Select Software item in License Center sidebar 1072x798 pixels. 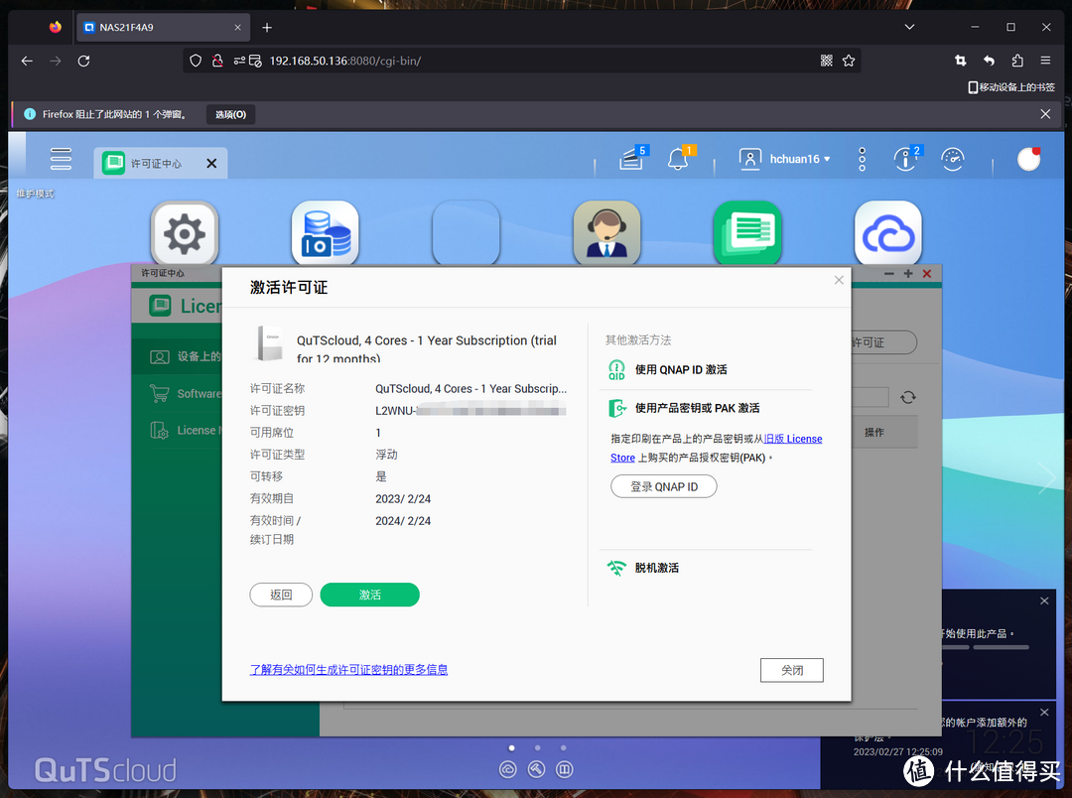point(178,394)
